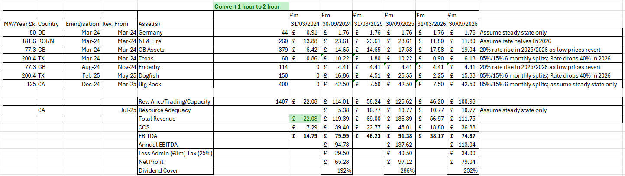Viewport: 625px width, 176px height.
Task: Select the 'DE' country cell
Action: coord(51,32)
